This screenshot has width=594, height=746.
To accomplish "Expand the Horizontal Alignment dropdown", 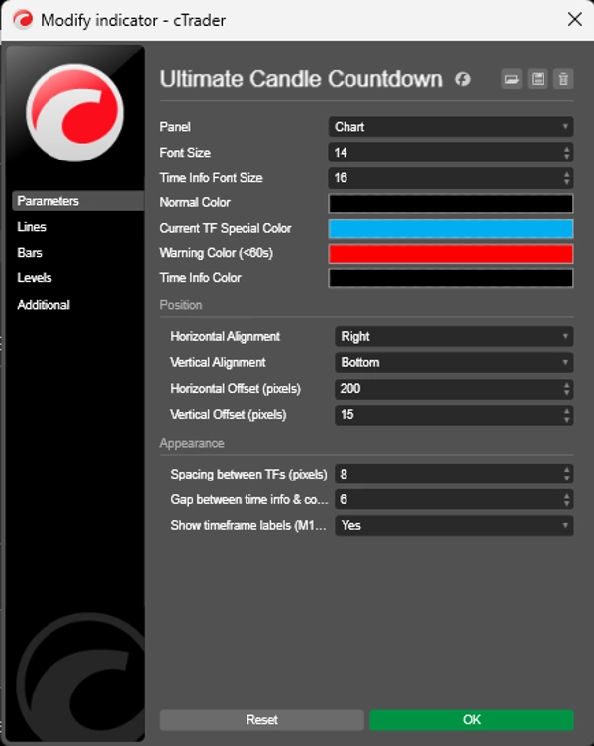I will (453, 337).
